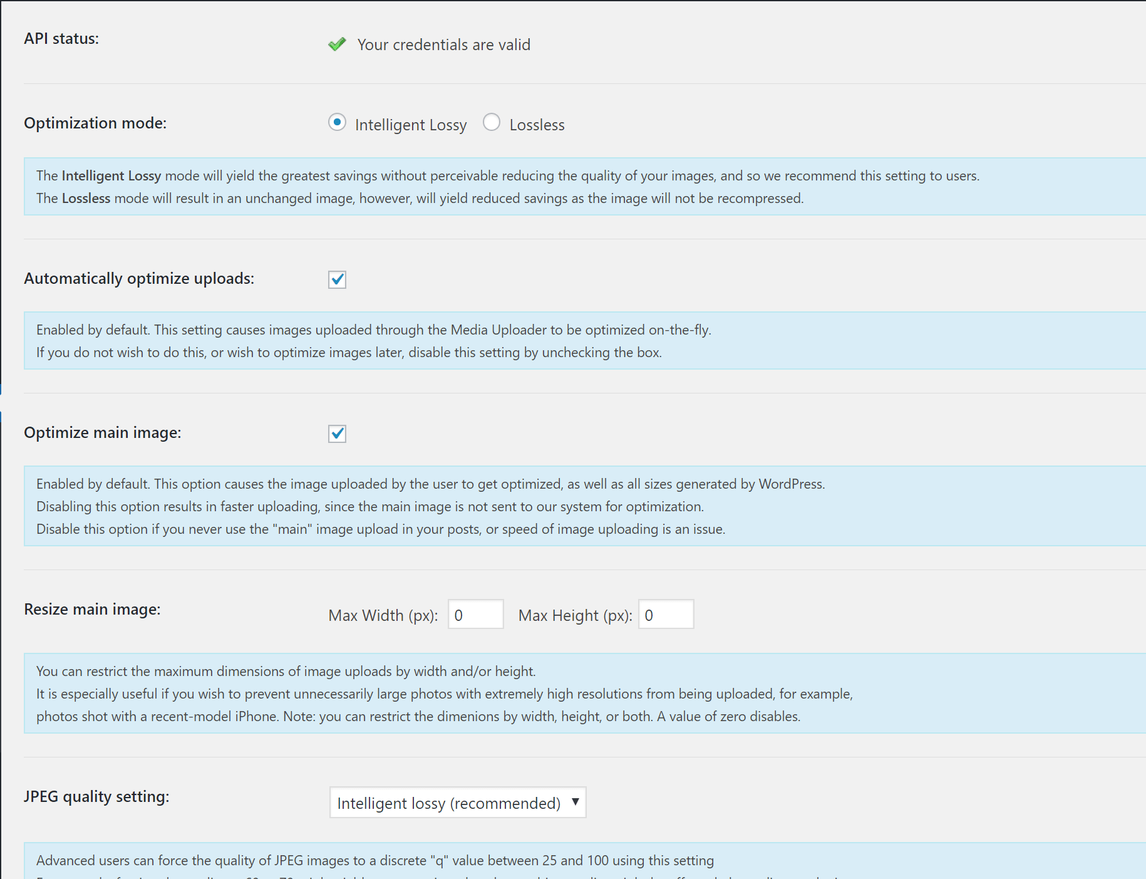Screen dimensions: 1146x879
Task: Click the 'Max Width (px):' label text
Action: pyautogui.click(x=383, y=615)
